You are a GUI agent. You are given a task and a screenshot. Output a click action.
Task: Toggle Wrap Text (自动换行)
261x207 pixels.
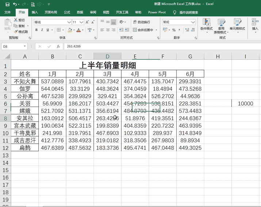(142, 22)
